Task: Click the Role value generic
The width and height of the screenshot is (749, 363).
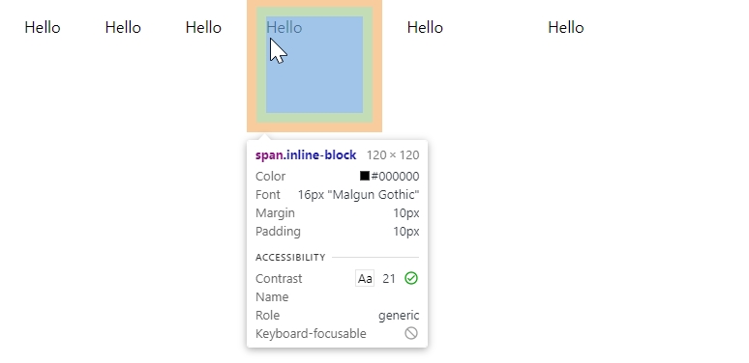Action: (x=399, y=316)
